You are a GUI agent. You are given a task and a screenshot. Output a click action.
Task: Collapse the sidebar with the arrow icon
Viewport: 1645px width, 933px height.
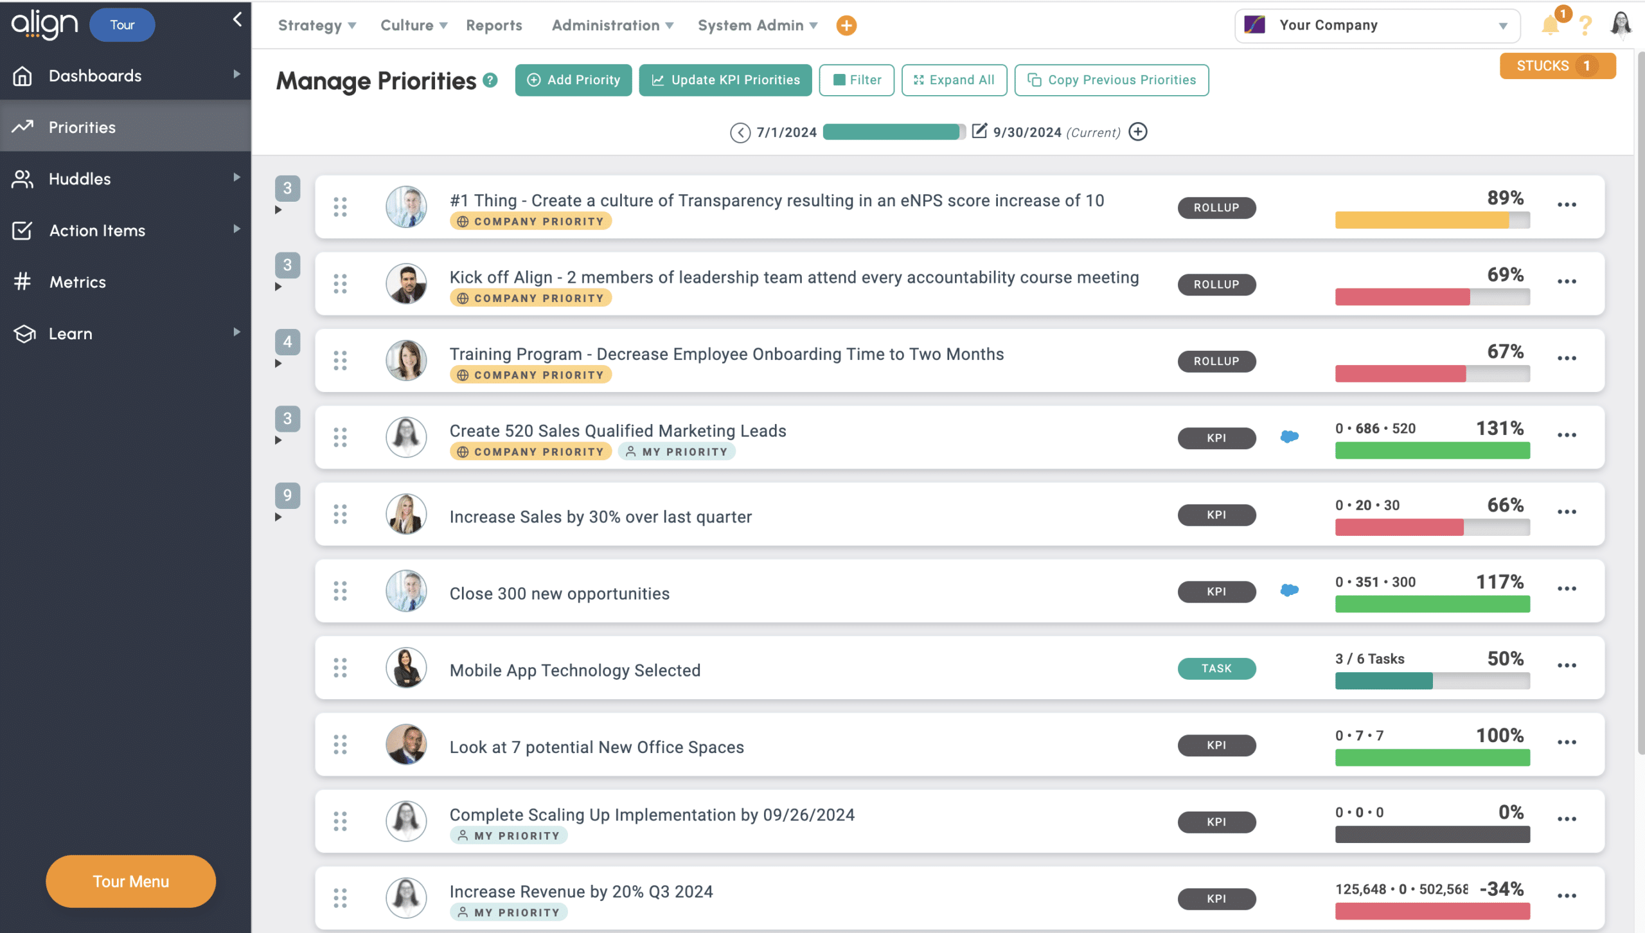point(237,19)
